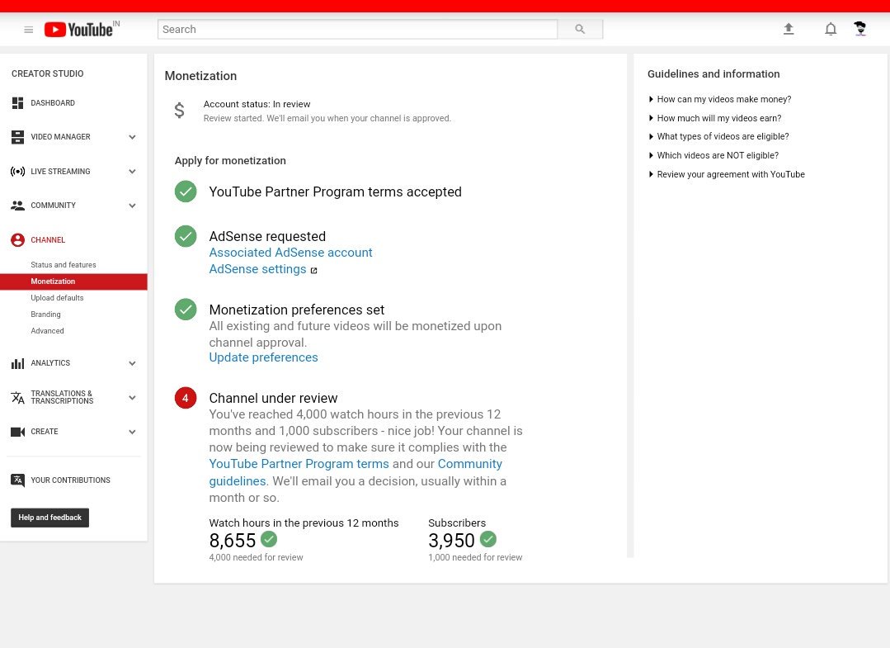Open Advanced under Channel
This screenshot has height=648, width=890.
tap(47, 330)
